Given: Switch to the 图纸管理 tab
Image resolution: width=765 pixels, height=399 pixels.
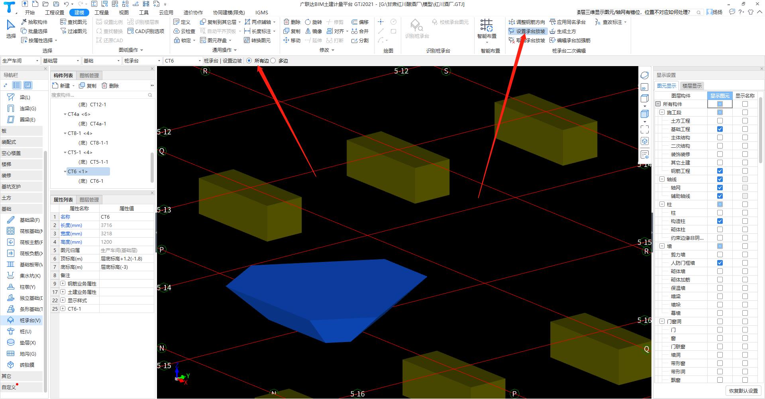Looking at the screenshot, I should pyautogui.click(x=89, y=75).
